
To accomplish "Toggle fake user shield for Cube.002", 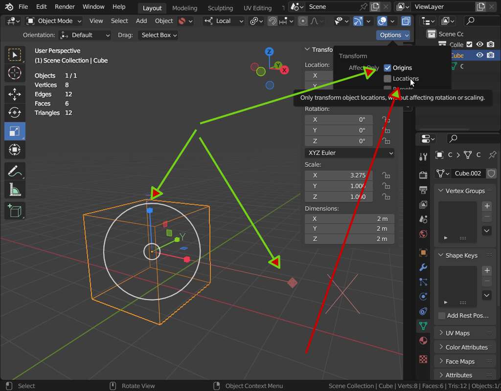I will tap(491, 174).
